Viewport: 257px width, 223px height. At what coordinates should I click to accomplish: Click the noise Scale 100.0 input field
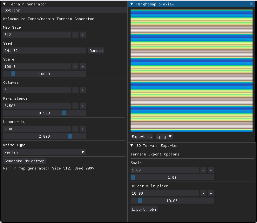37,67
